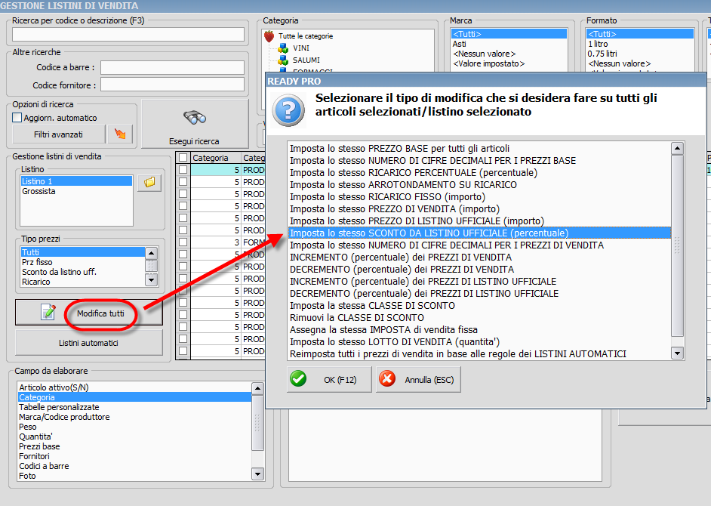Click Annulla (ESC) button
Viewport: 711px width, 506px height.
[418, 379]
